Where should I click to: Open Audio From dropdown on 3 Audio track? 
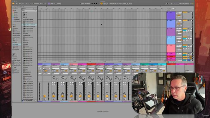55,67
